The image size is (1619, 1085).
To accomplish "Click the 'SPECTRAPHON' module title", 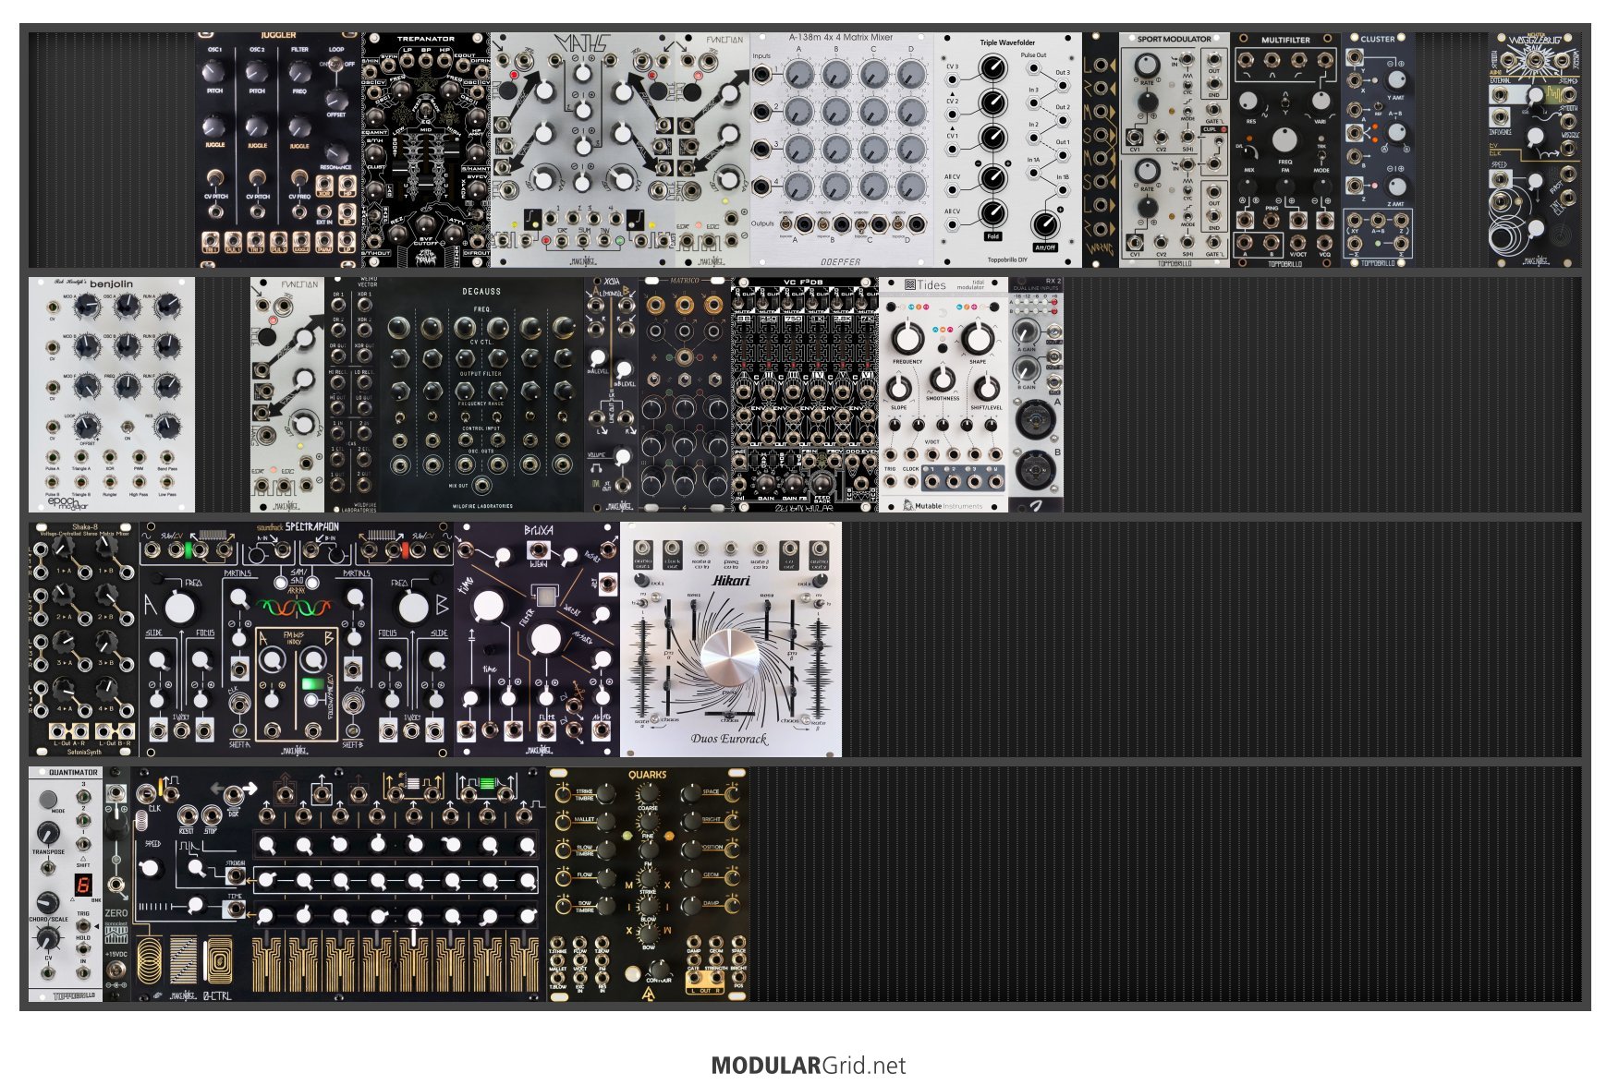I will point(312,527).
